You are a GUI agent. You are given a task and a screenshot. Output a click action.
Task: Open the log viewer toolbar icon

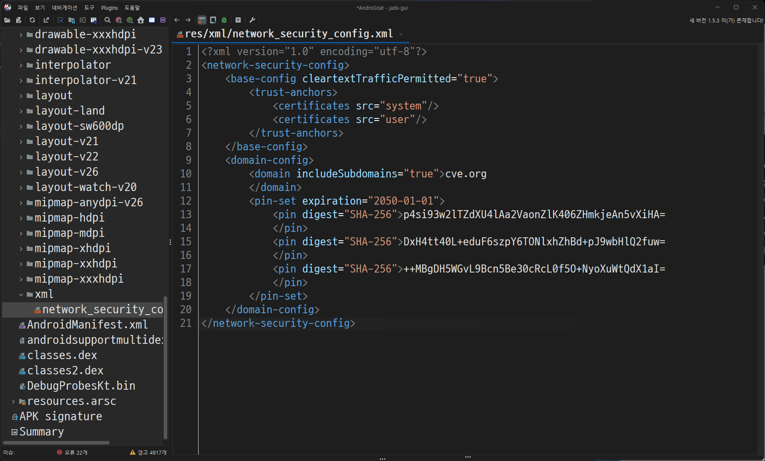click(x=238, y=20)
